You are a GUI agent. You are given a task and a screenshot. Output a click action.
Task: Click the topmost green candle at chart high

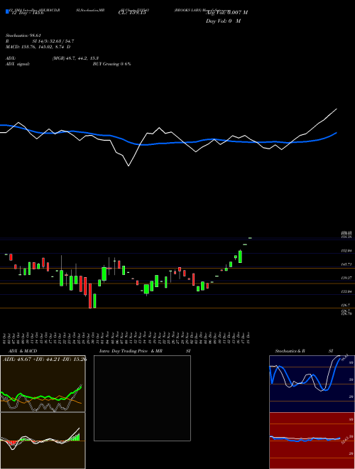250,238
